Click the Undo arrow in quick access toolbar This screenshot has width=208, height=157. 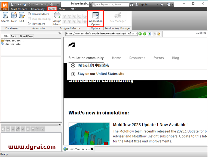[x=37, y=5]
